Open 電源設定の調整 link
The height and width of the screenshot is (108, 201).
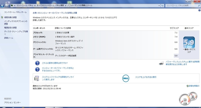11,28
